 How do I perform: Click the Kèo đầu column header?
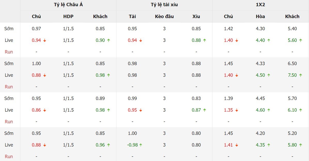pos(164,16)
